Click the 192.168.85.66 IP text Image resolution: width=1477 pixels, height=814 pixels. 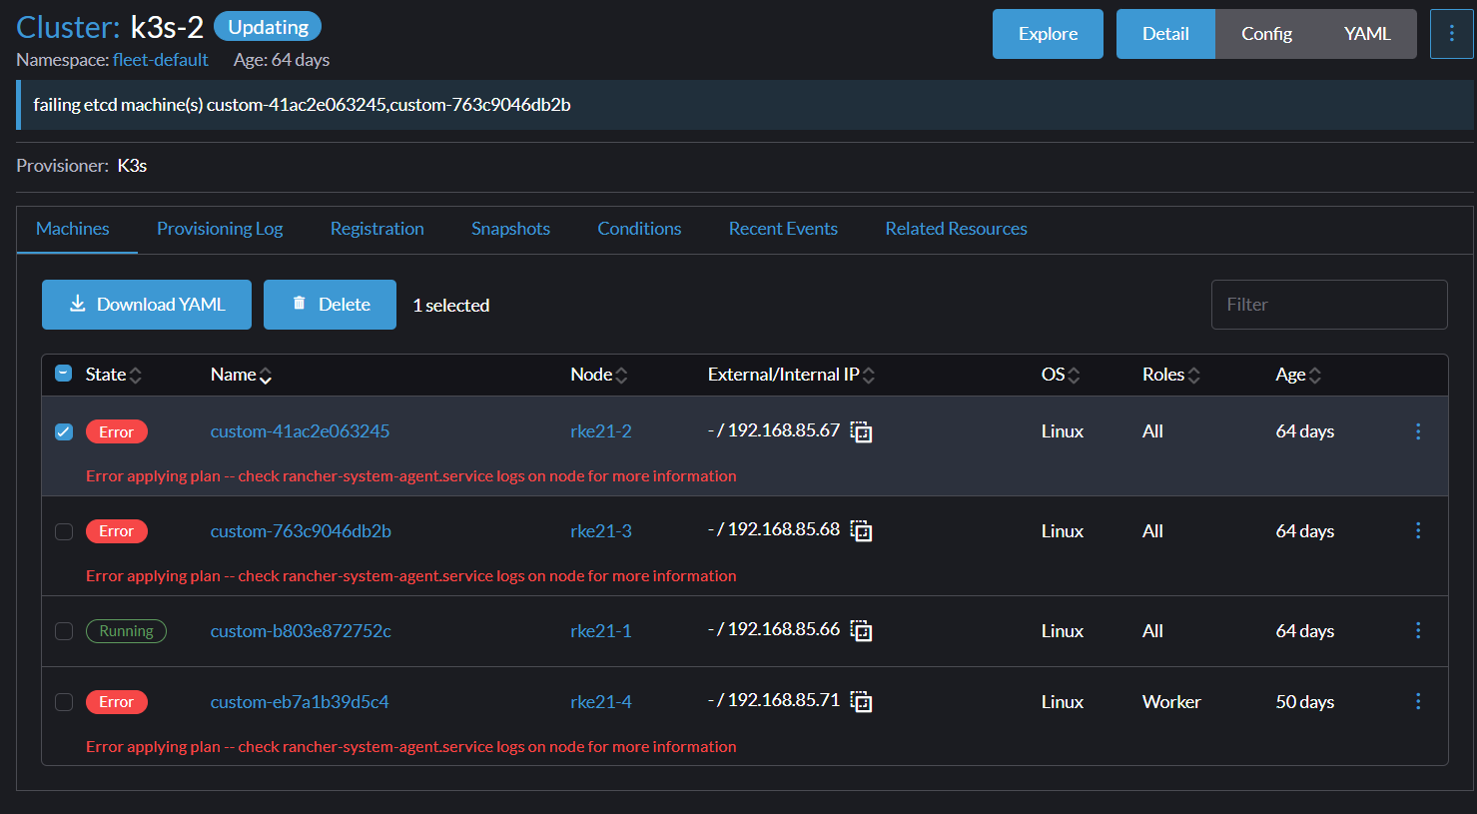(784, 629)
